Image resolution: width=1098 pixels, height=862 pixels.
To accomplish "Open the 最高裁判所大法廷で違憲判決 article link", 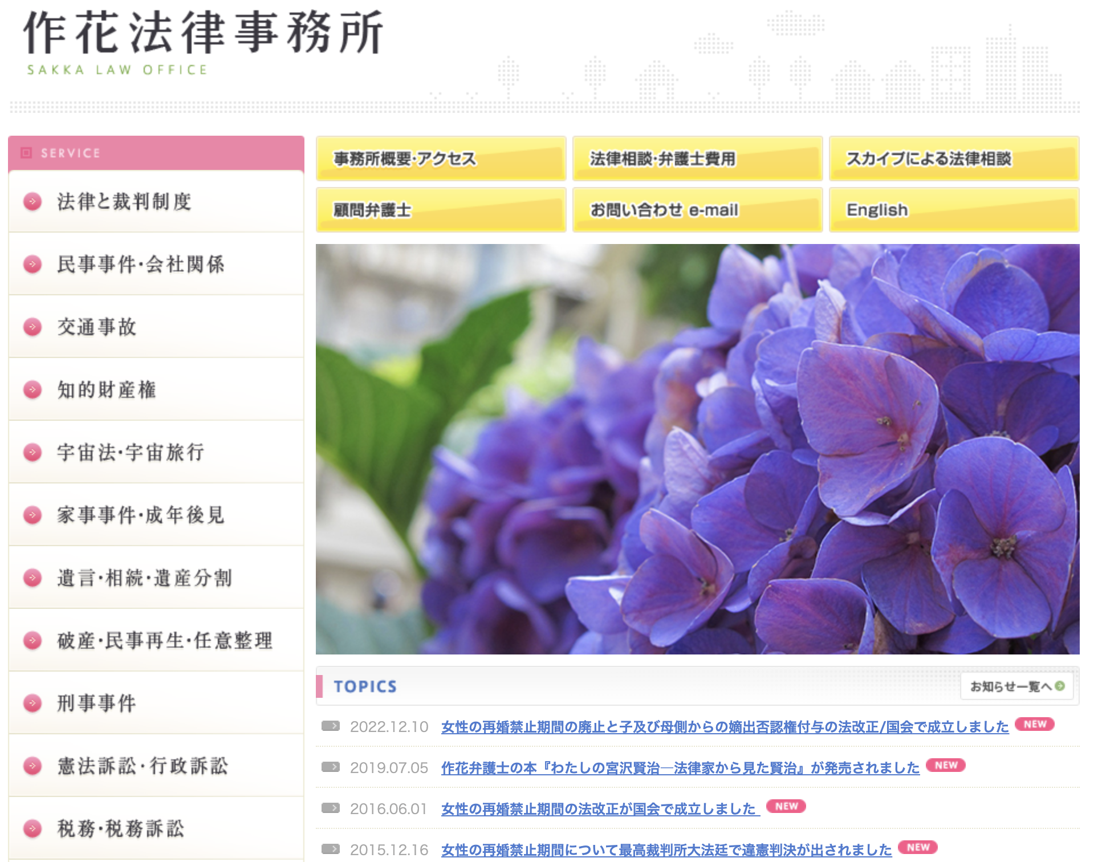I will [666, 850].
